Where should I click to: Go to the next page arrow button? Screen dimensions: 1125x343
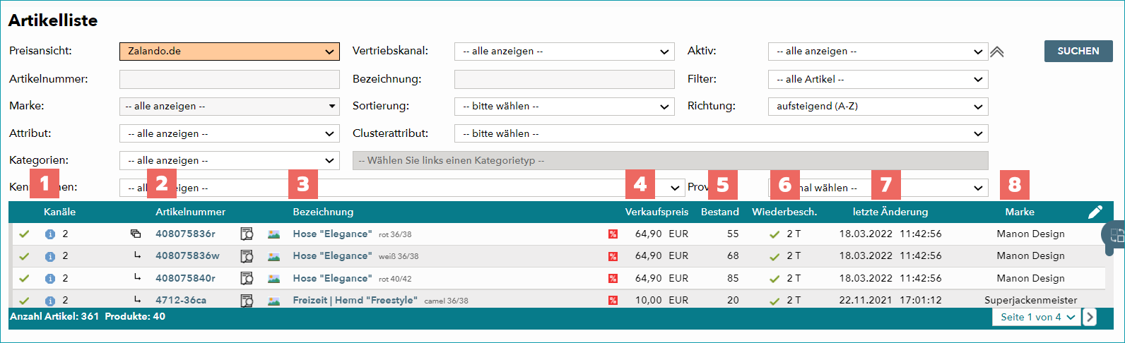[1090, 317]
